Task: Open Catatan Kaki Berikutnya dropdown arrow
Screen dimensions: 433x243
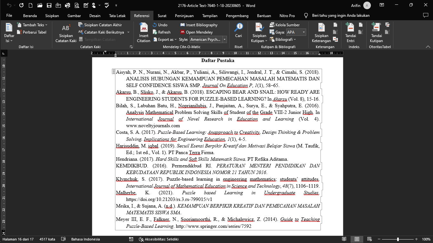Action: click(x=128, y=32)
